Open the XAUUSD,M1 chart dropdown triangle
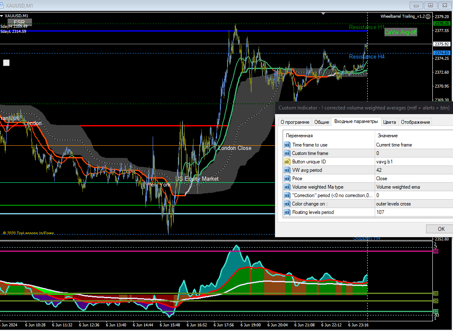The image size is (453, 331). pos(2,16)
